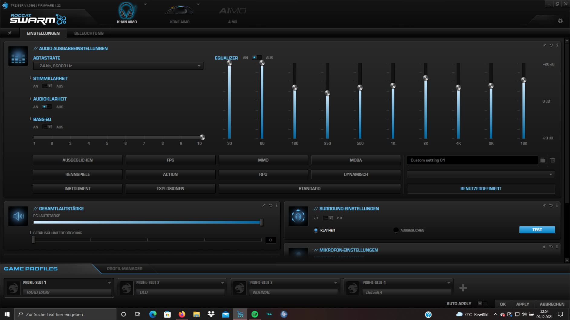This screenshot has width=570, height=320.
Task: Add a new profile slot
Action: click(463, 288)
